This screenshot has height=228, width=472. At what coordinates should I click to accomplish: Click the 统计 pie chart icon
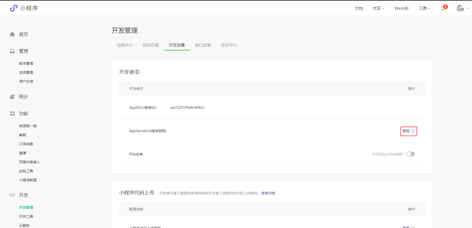tap(12, 97)
